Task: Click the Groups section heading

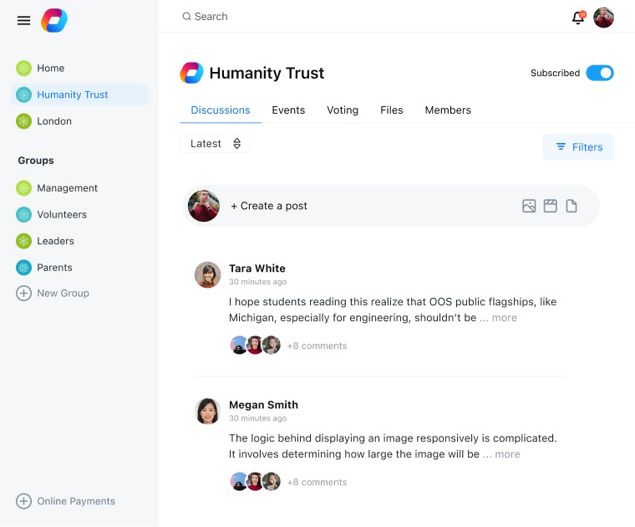Action: tap(36, 160)
